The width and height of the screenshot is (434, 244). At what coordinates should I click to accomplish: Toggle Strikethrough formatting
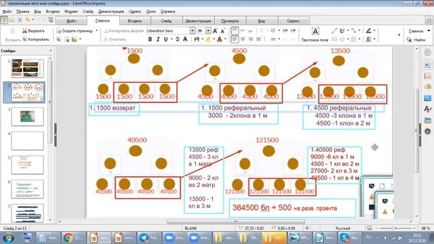(x=178, y=39)
